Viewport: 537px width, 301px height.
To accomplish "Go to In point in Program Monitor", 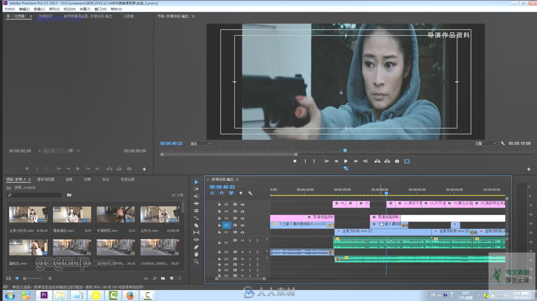I will pyautogui.click(x=327, y=161).
